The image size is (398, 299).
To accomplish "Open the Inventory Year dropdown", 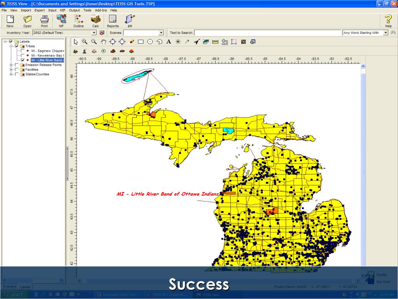I will tap(94, 33).
